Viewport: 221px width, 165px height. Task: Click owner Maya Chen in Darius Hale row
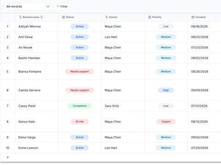(113, 122)
